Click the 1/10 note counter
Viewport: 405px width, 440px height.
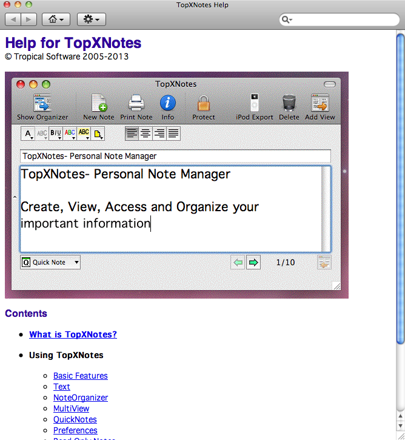pos(286,262)
